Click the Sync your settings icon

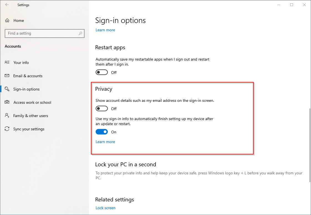click(x=7, y=129)
